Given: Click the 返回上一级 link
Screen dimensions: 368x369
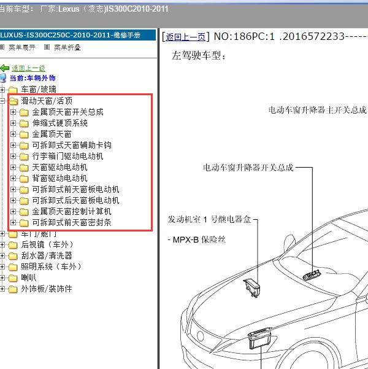Looking at the screenshot, I should click(28, 69).
